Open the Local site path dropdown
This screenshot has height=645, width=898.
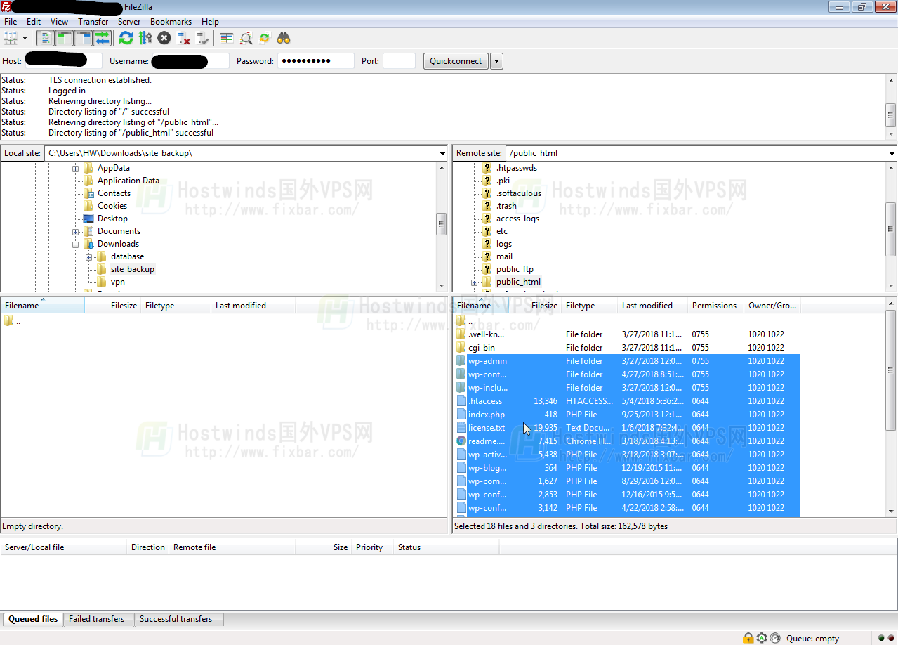coord(442,153)
